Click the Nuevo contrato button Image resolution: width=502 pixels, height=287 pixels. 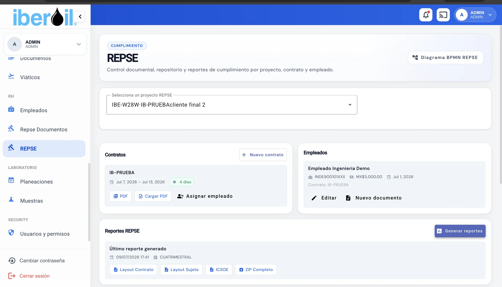click(x=263, y=155)
